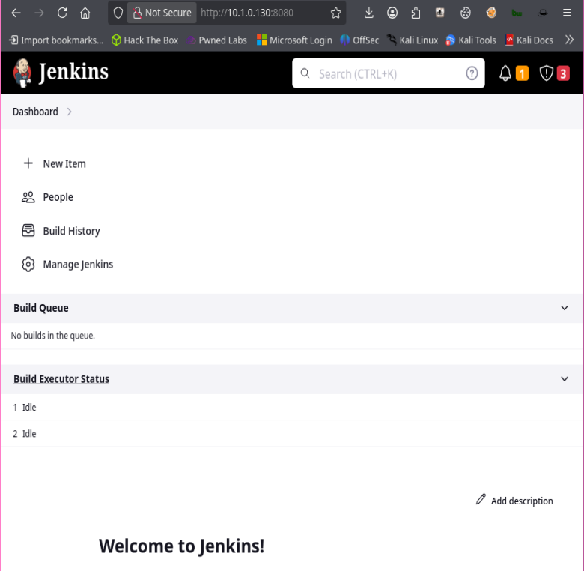Image resolution: width=584 pixels, height=571 pixels.
Task: Click the People users icon
Action: (28, 197)
